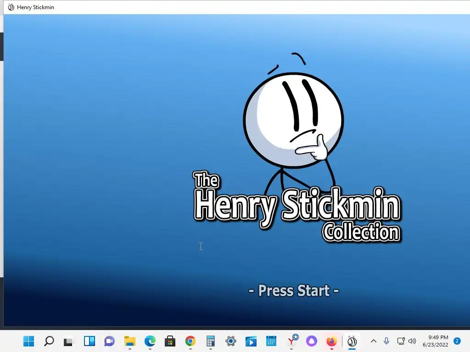Open Task View on the taskbar
This screenshot has width=470, height=352.
[x=69, y=341]
